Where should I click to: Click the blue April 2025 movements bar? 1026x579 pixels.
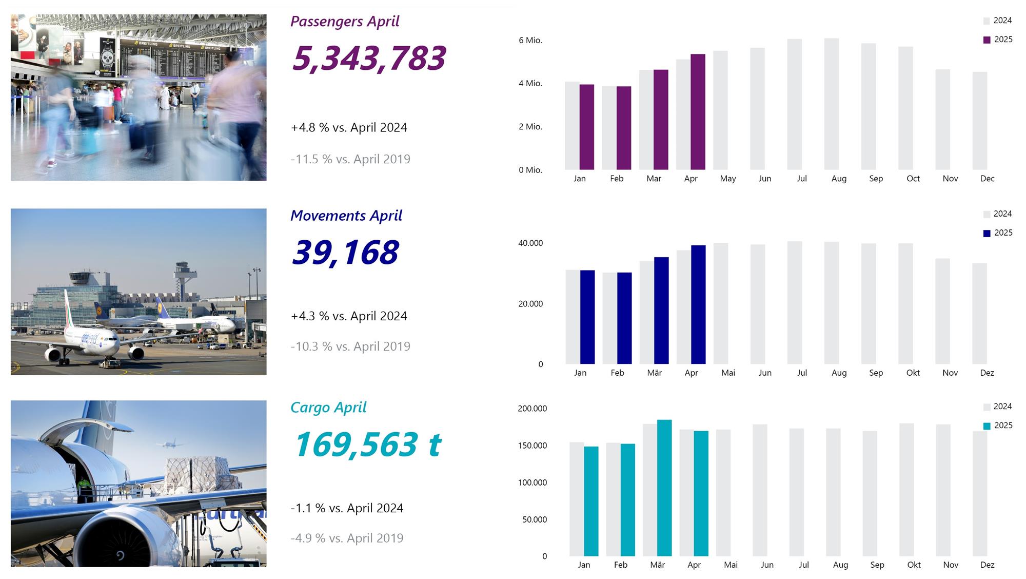point(698,305)
